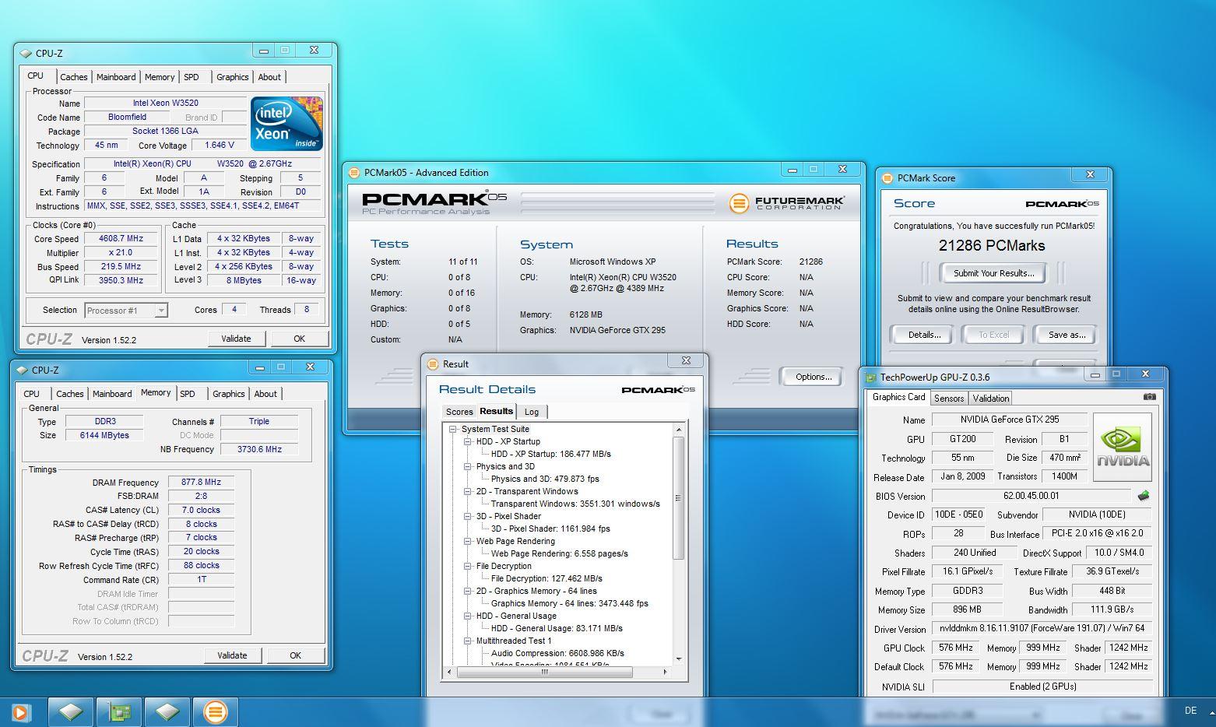Click the Core Speed value 4608.7 MHz
The image size is (1216, 727).
click(x=121, y=239)
